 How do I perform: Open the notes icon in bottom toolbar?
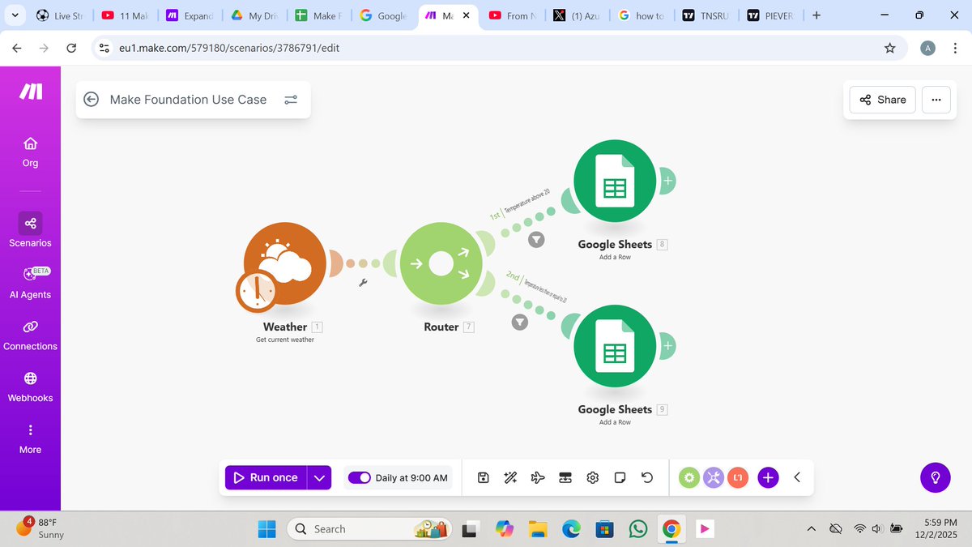point(620,477)
